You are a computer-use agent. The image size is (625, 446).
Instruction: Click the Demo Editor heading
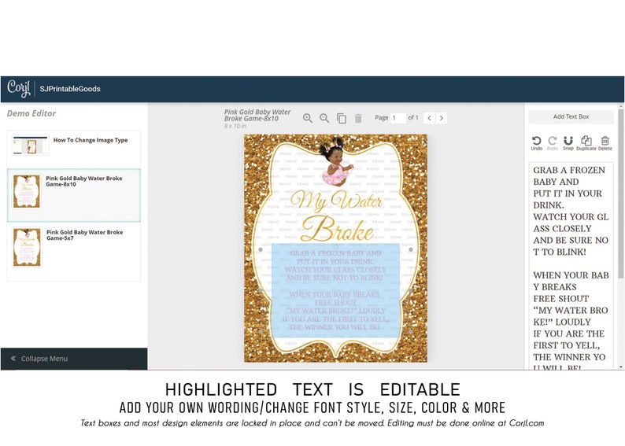31,113
